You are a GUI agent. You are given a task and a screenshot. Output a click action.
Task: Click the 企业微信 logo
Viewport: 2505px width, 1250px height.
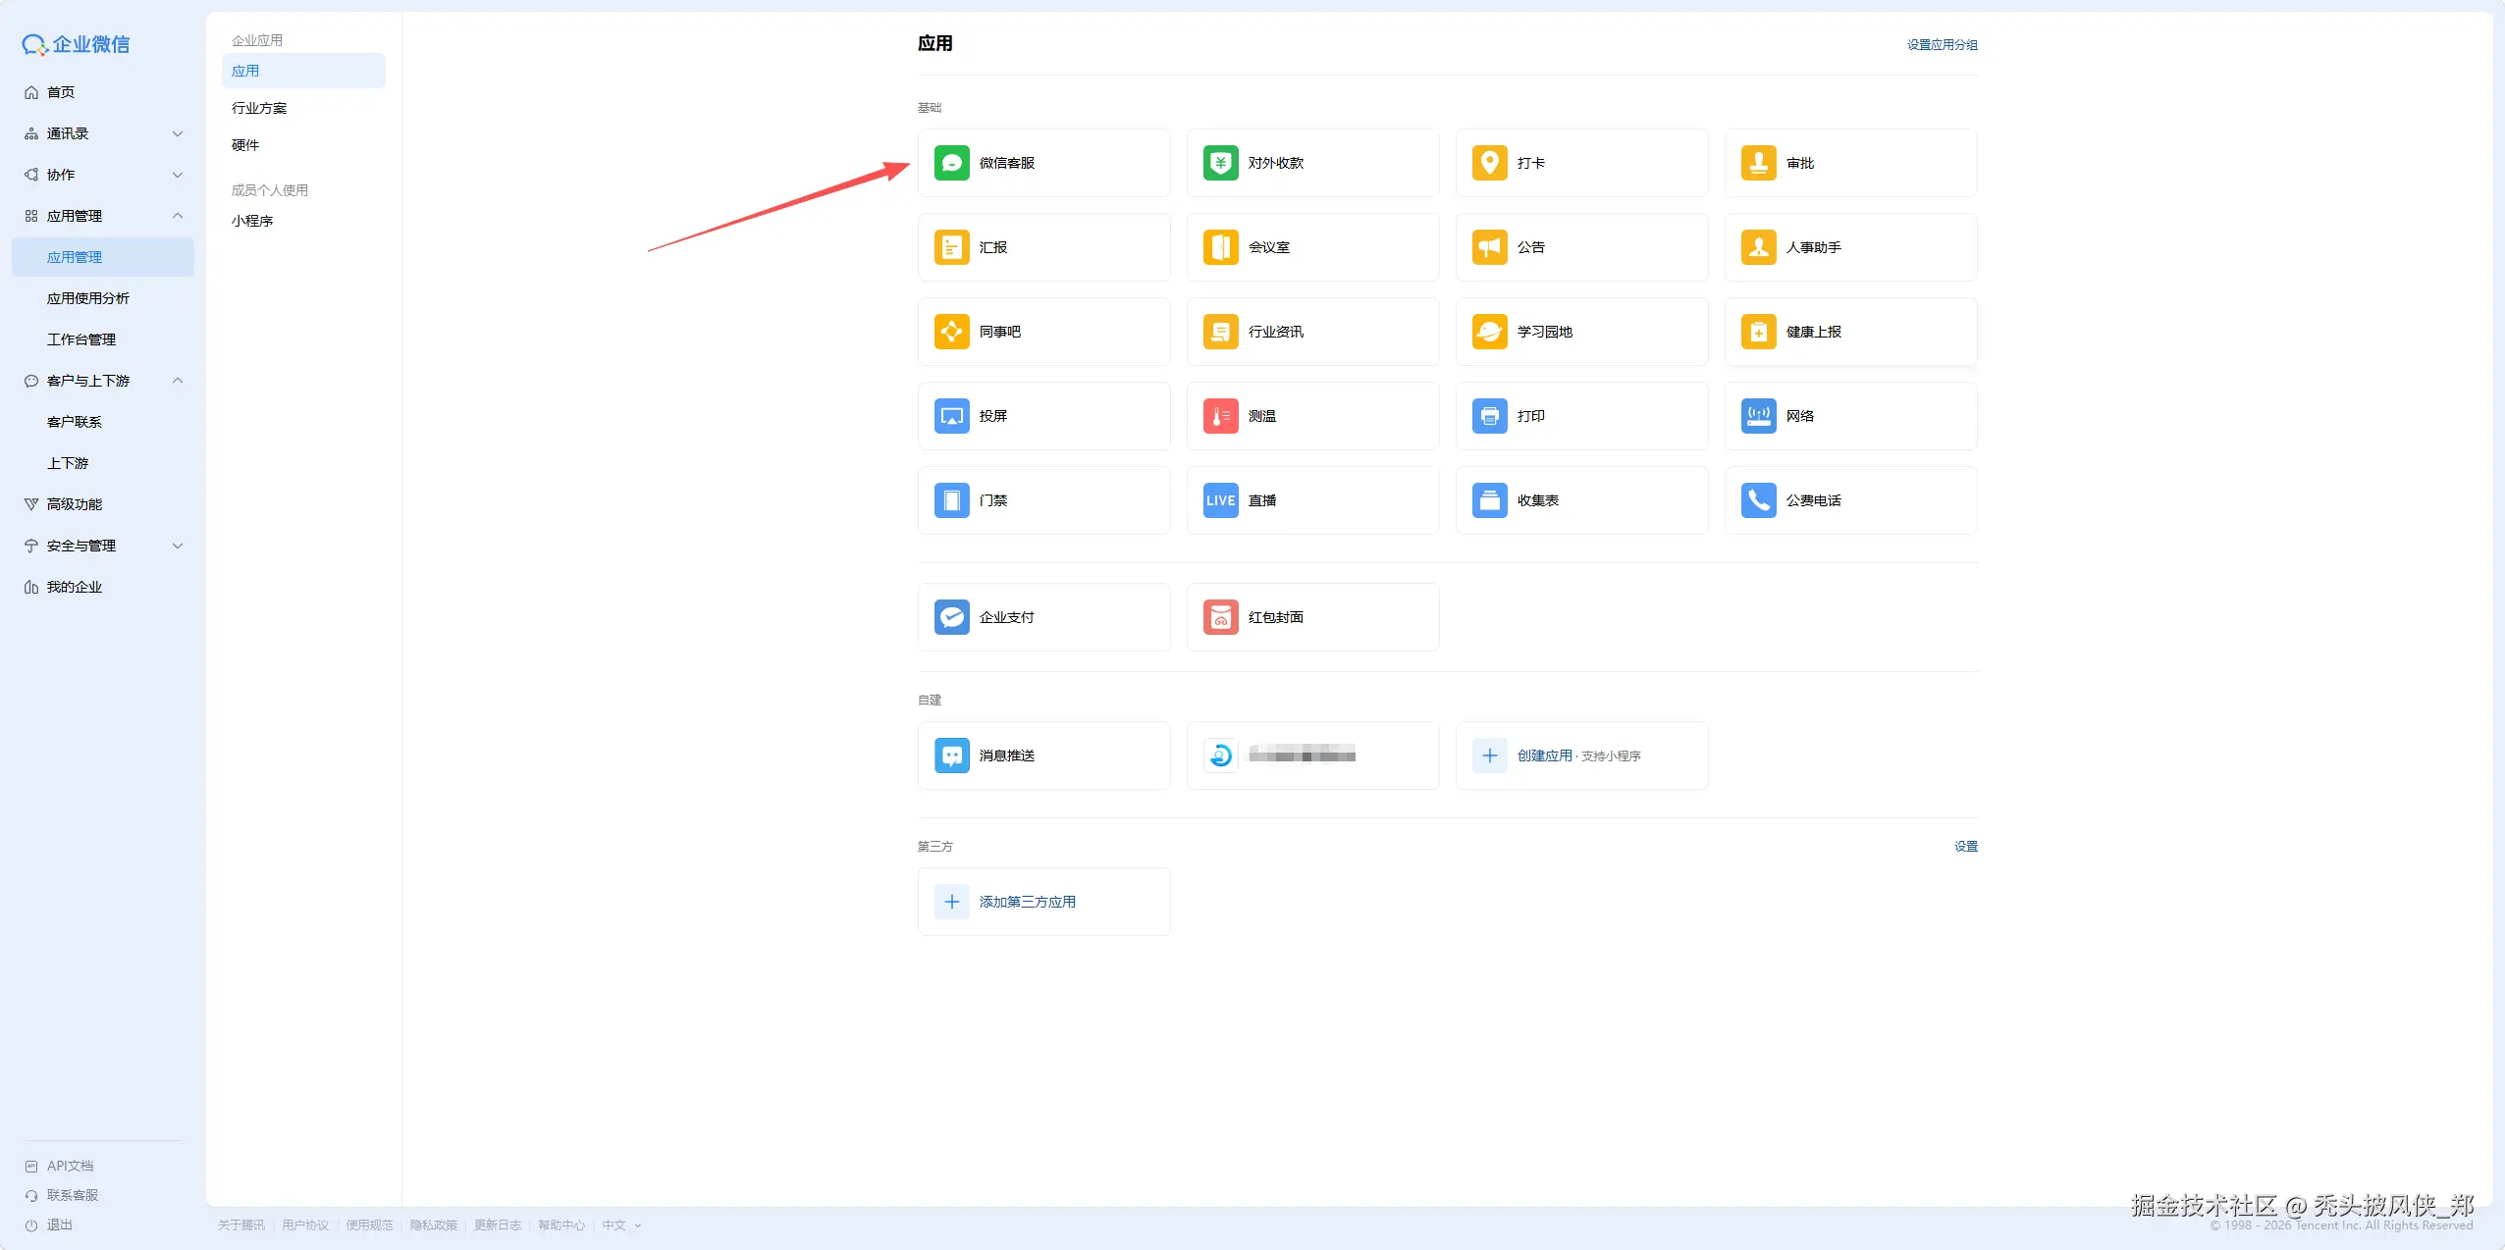click(x=76, y=44)
